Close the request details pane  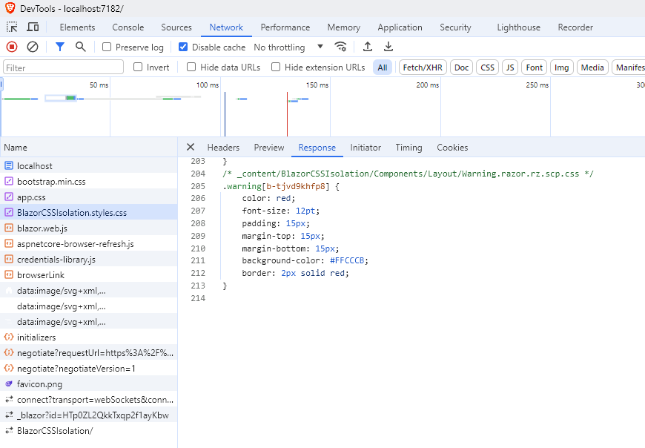click(x=190, y=148)
